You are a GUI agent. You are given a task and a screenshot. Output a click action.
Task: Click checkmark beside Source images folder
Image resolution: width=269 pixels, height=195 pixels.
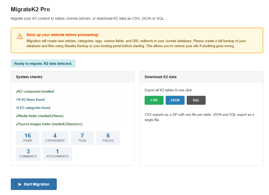[x=17, y=124]
